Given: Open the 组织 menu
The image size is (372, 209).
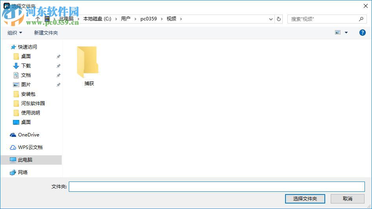Looking at the screenshot, I should tap(15, 33).
